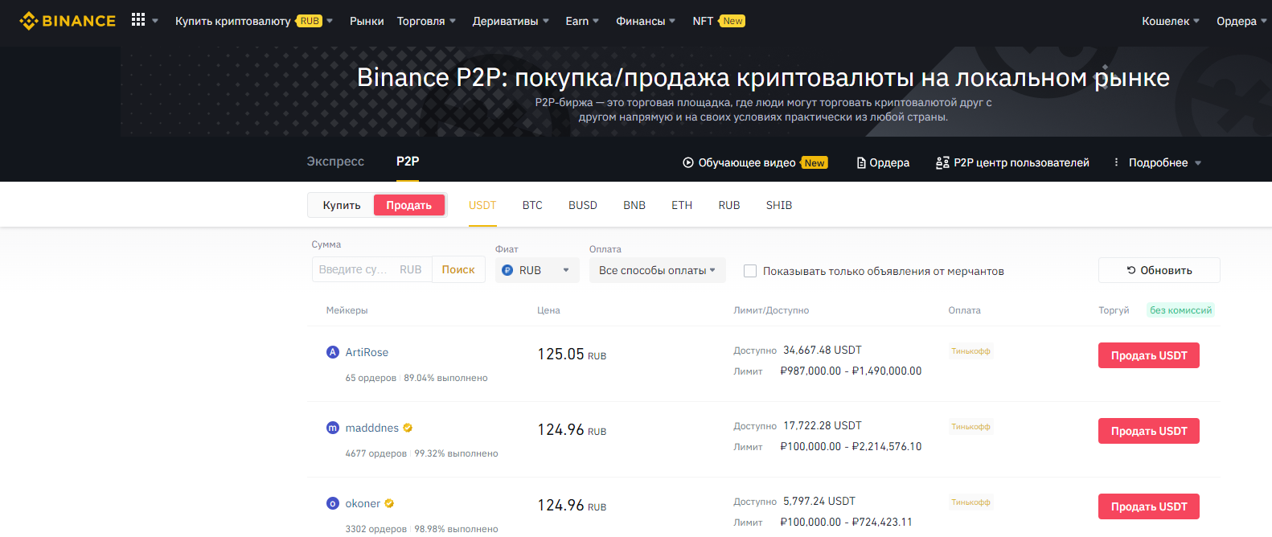The height and width of the screenshot is (537, 1272).
Task: Click the RUB badge near Купить криптовалюту
Action: coord(310,21)
